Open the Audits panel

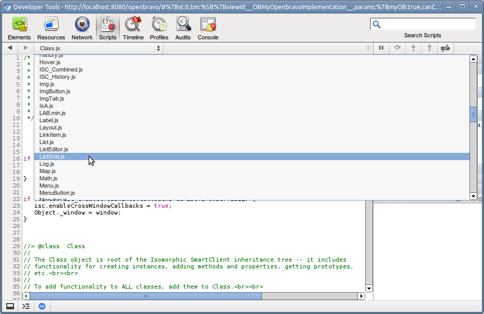[183, 28]
